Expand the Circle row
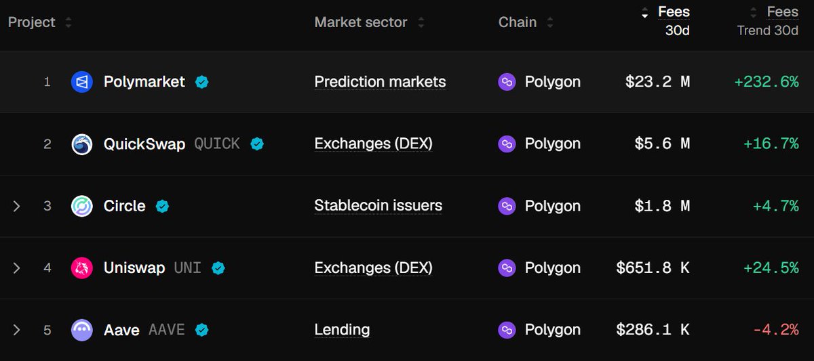 [17, 206]
